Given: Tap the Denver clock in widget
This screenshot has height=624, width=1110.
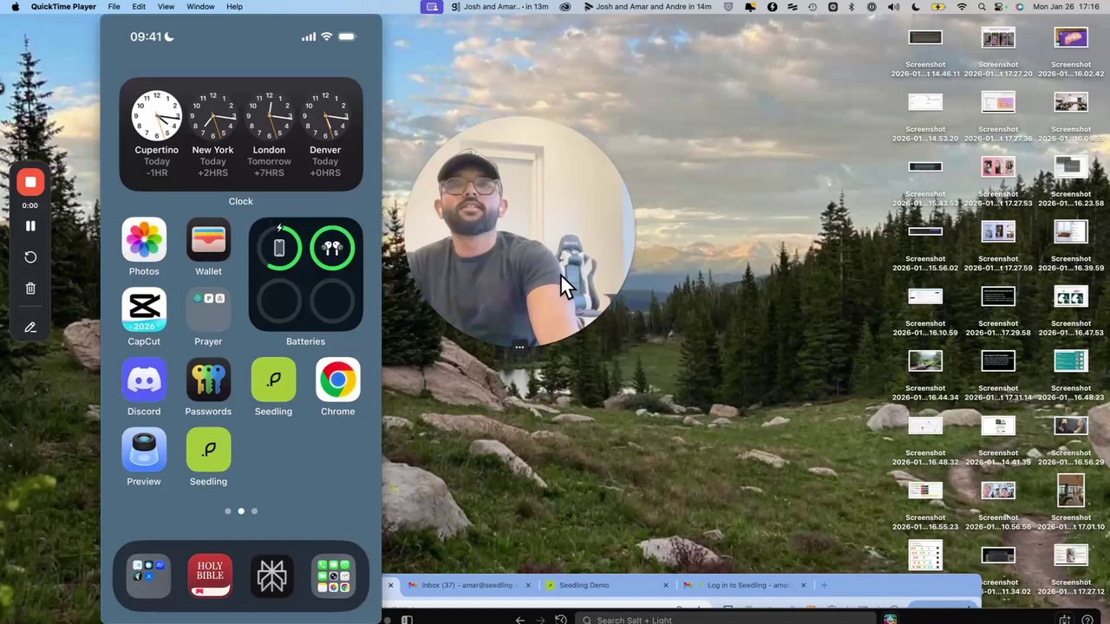Looking at the screenshot, I should 325,115.
